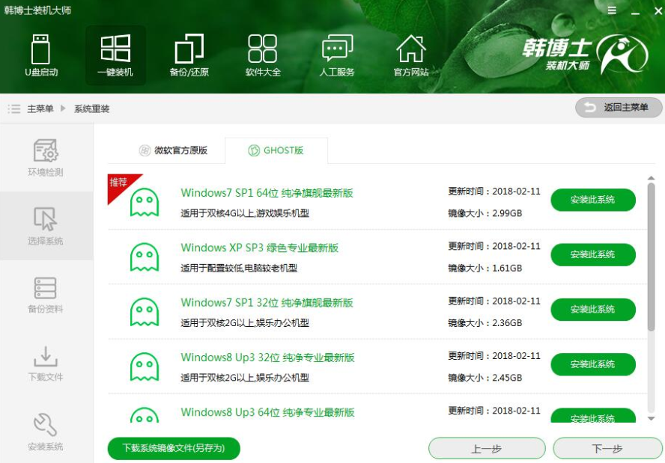
Task: Switch to the 微软官方原版 tab
Action: pyautogui.click(x=174, y=150)
